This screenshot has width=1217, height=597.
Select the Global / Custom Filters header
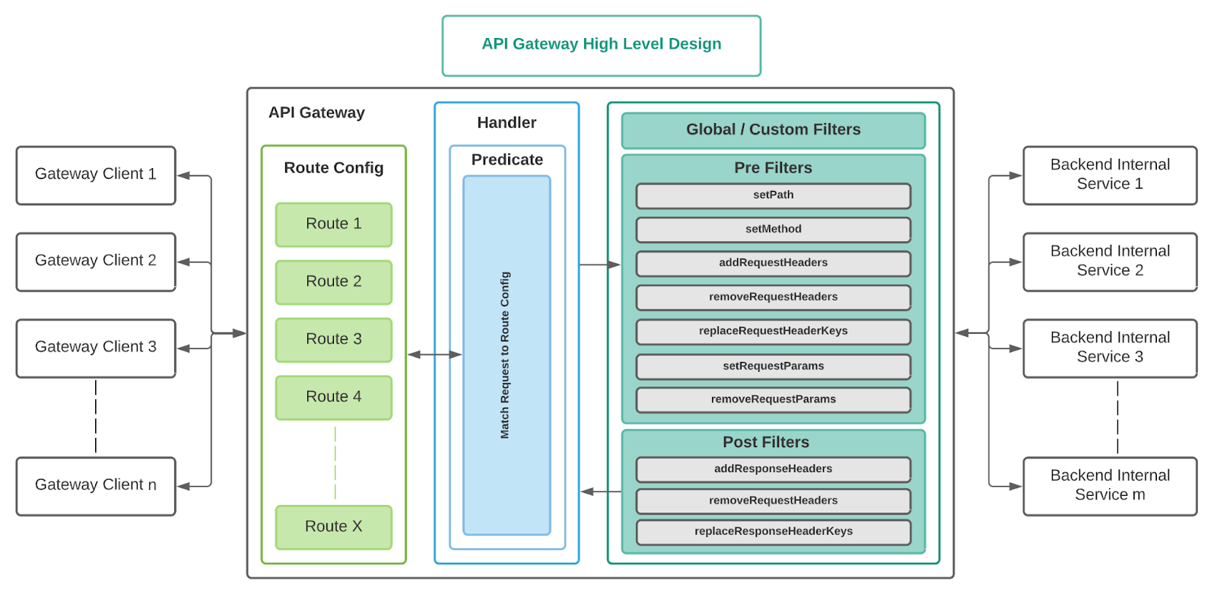coord(774,130)
